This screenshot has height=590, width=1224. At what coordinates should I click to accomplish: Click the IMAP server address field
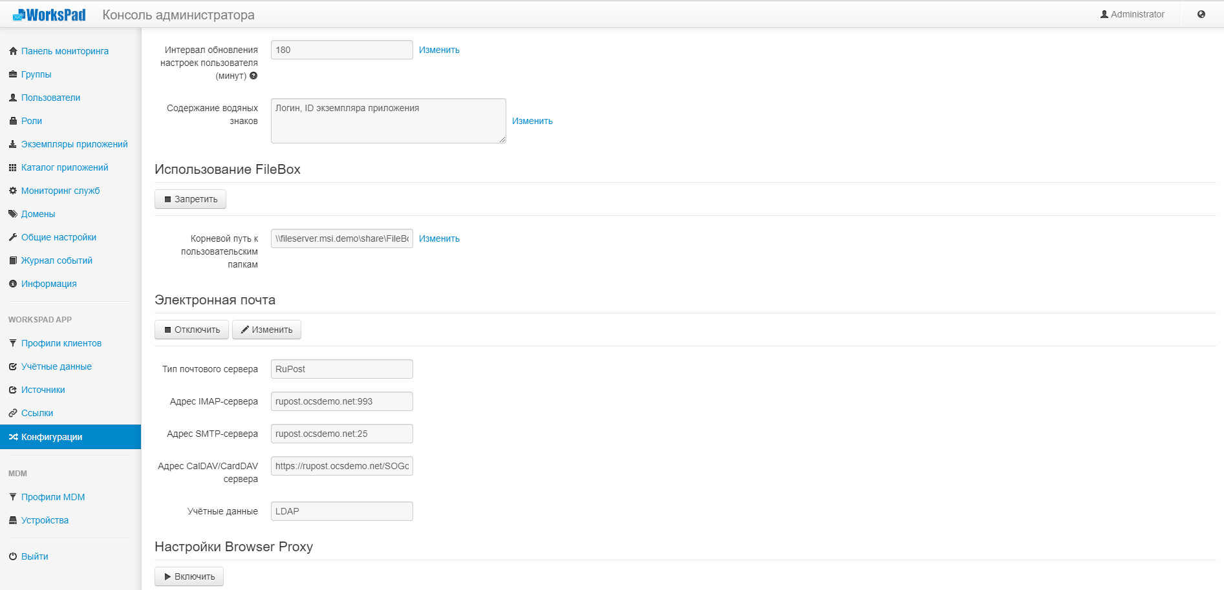tap(341, 401)
